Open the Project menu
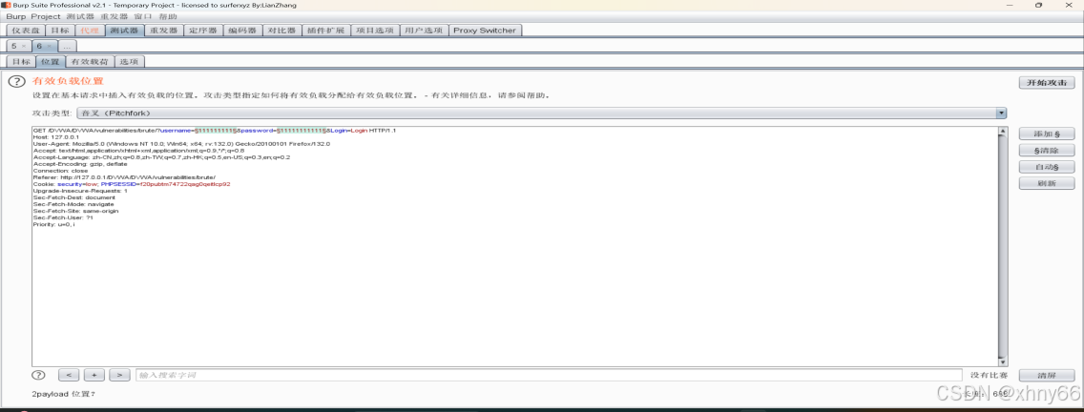Screen dimensions: 1084x412 point(46,16)
